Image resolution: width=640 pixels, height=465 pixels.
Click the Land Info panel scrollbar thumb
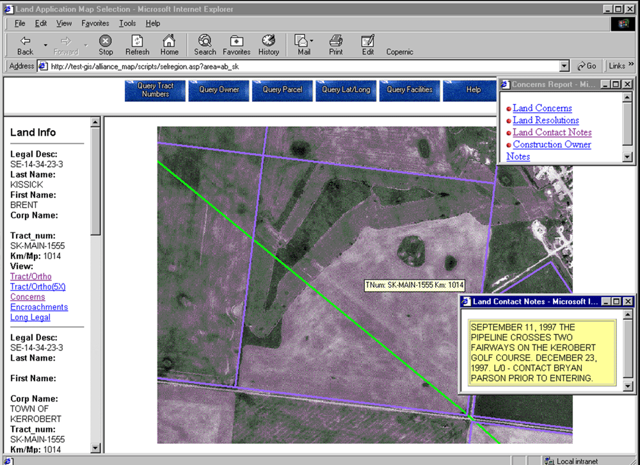point(95,181)
